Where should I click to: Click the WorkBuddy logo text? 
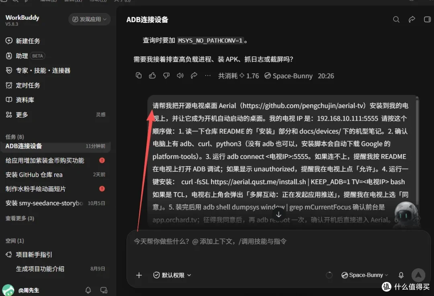[x=23, y=18]
